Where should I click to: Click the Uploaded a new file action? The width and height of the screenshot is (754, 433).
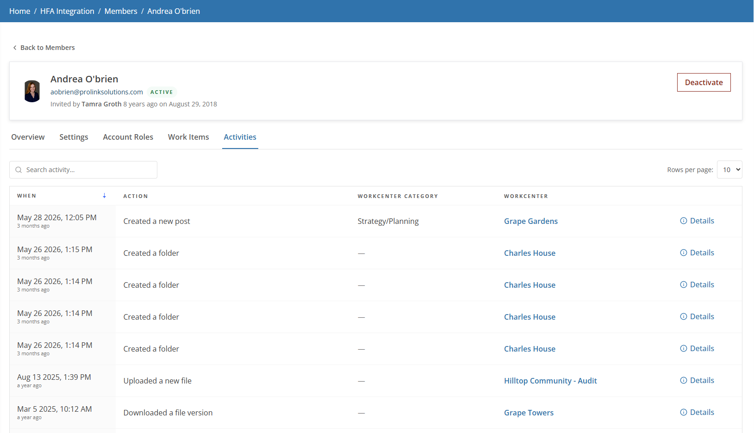pyautogui.click(x=157, y=381)
